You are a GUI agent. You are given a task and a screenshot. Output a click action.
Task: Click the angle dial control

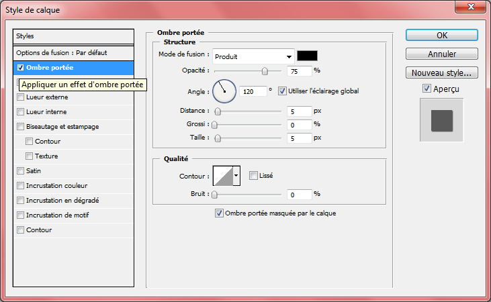point(225,90)
